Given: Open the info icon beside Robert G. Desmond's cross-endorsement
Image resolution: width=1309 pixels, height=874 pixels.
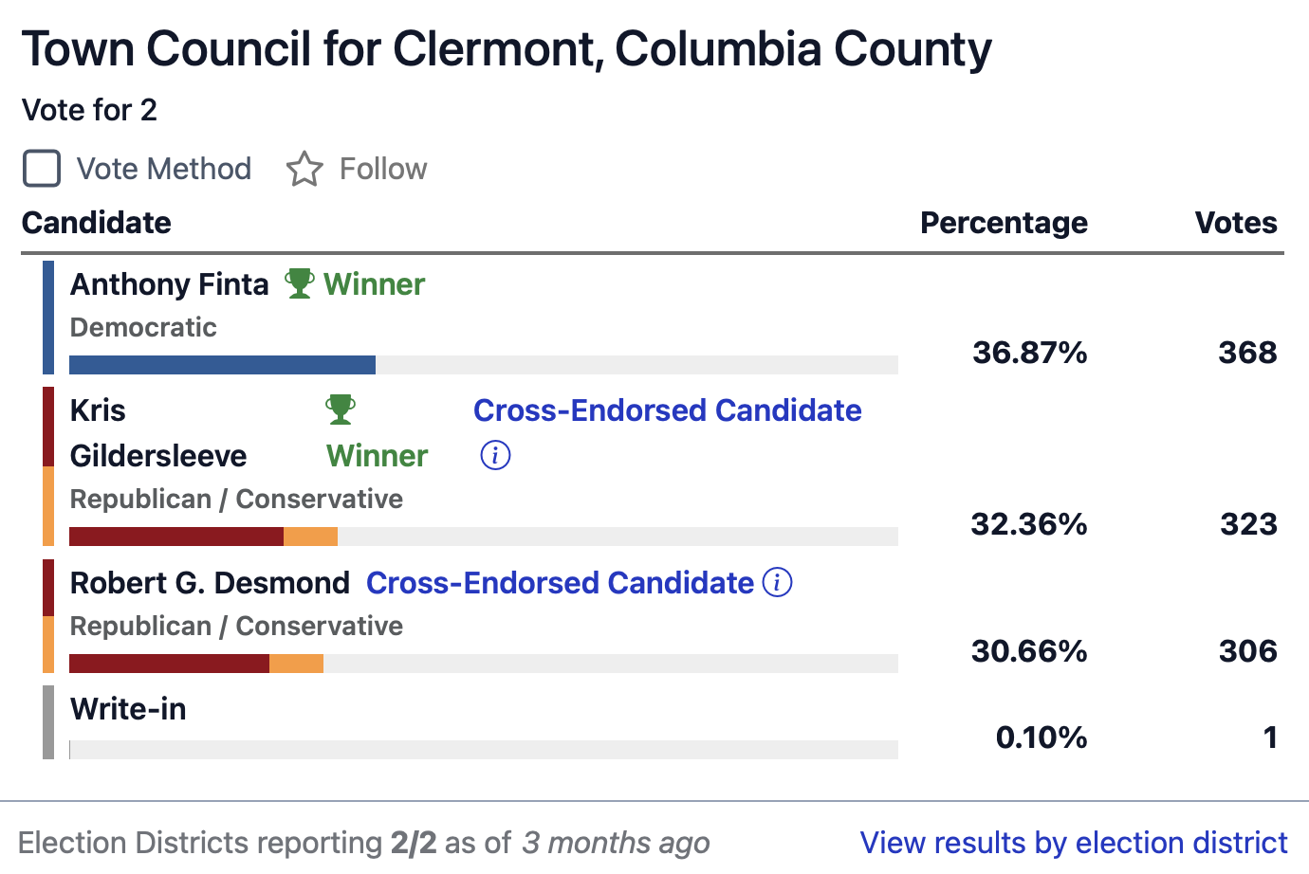Looking at the screenshot, I should click(777, 582).
